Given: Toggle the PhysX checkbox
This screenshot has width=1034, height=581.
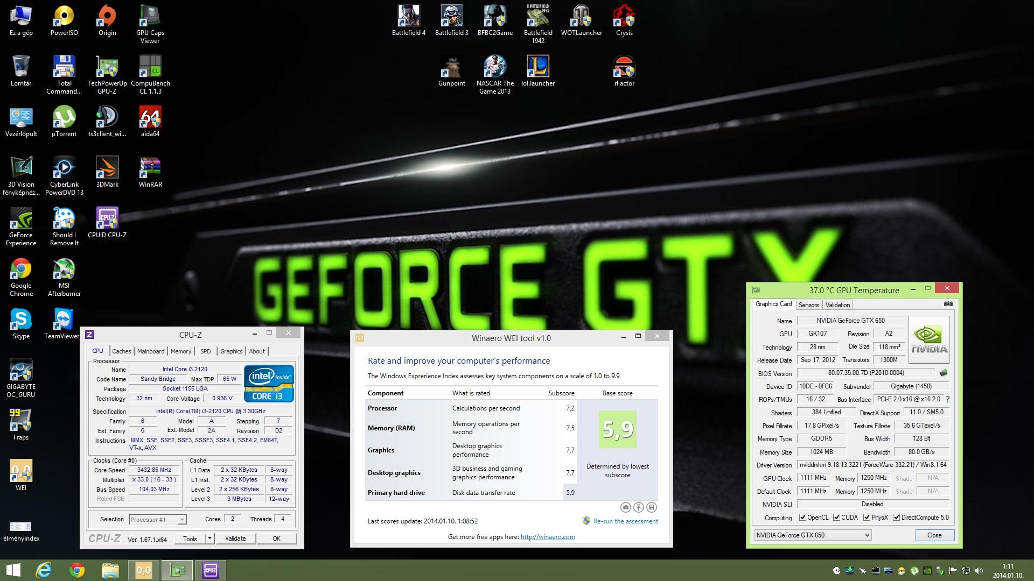Looking at the screenshot, I should point(867,518).
